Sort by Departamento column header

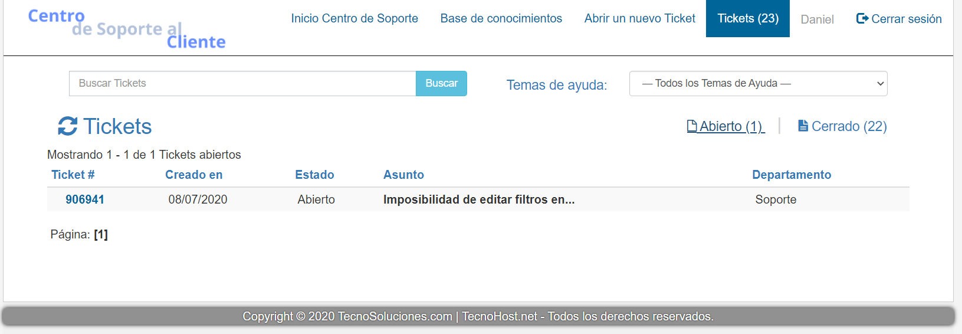pos(791,175)
